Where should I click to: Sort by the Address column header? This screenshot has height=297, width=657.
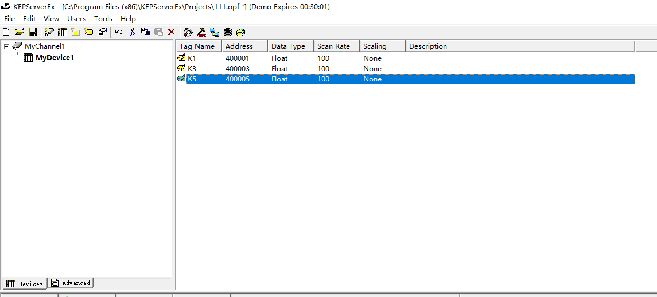pyautogui.click(x=244, y=46)
